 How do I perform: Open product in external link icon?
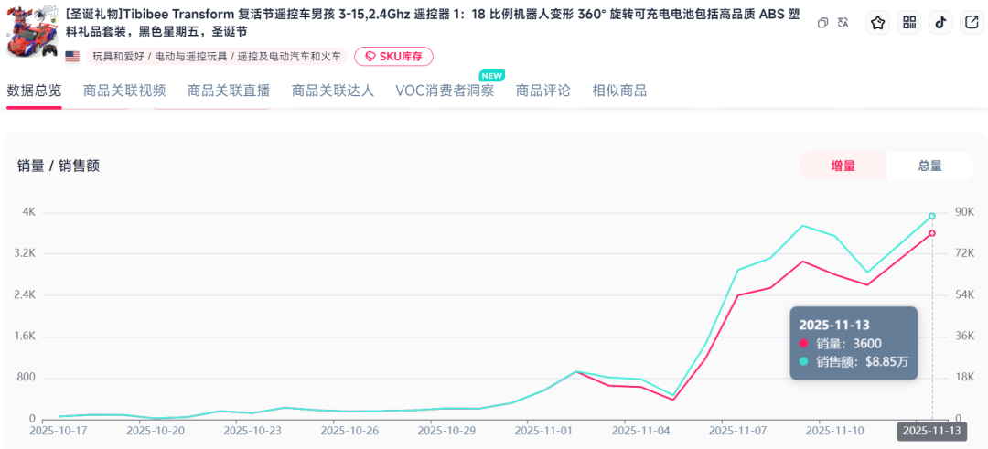click(x=971, y=24)
